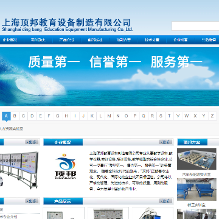Image resolution: width=219 pixels, height=219 pixels.
Task: Open the 企业概况 panel heading
Action: (63, 142)
